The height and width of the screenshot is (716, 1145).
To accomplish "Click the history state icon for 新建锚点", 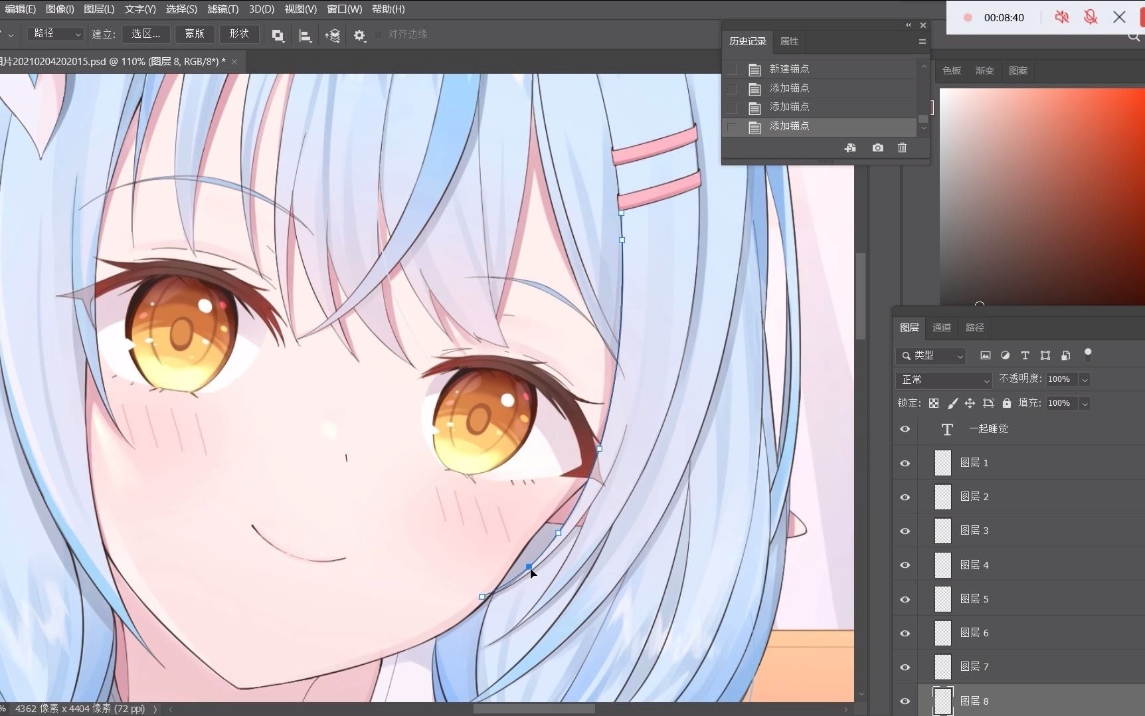I will (x=754, y=69).
